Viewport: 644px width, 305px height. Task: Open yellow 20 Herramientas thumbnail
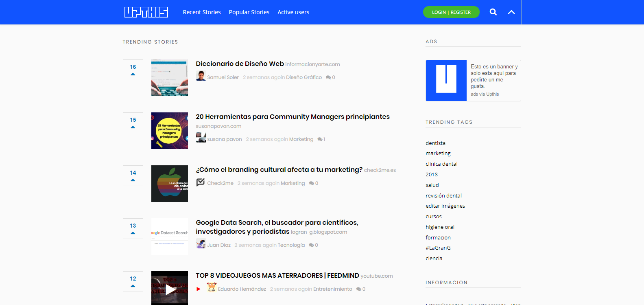pyautogui.click(x=170, y=131)
